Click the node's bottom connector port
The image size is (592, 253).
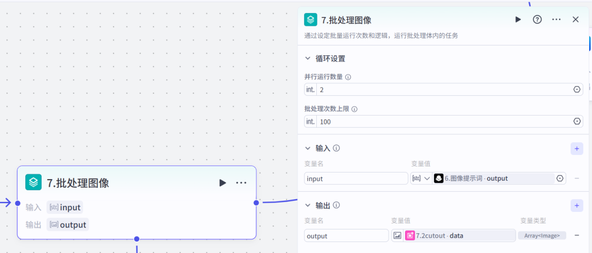point(136,239)
